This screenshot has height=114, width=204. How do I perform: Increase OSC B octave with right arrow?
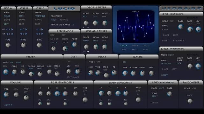click(26, 29)
